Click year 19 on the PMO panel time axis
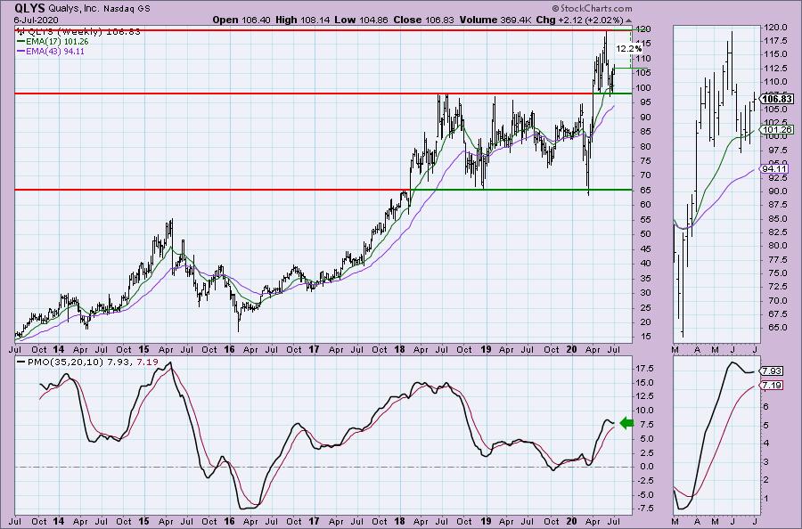Image resolution: width=802 pixels, height=529 pixels. click(x=486, y=521)
